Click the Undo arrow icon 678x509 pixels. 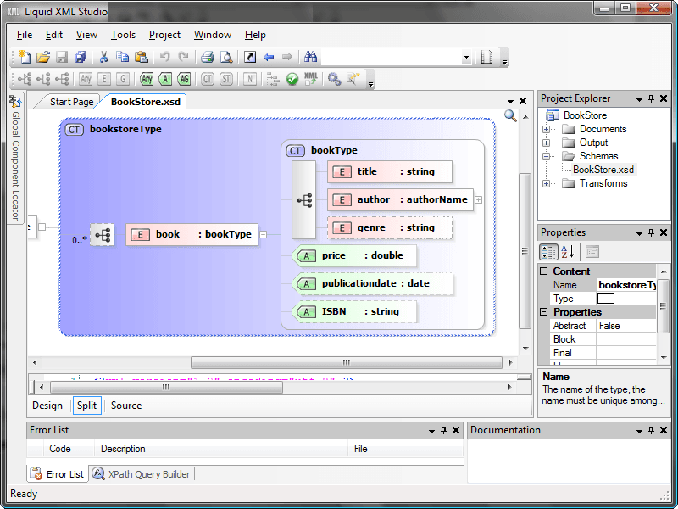tap(164, 57)
